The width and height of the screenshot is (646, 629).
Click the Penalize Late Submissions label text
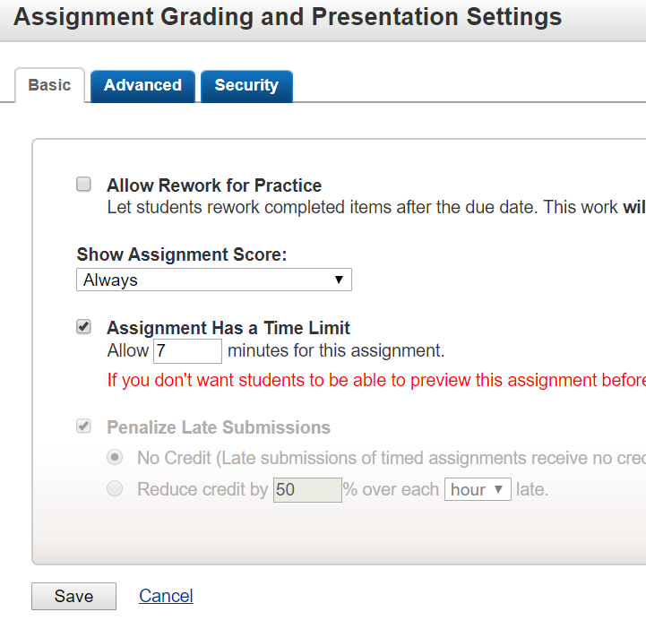coord(219,427)
